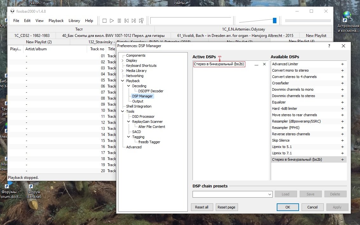Skip to next track via toolbar icon
The height and width of the screenshot is (225, 360).
click(x=134, y=21)
